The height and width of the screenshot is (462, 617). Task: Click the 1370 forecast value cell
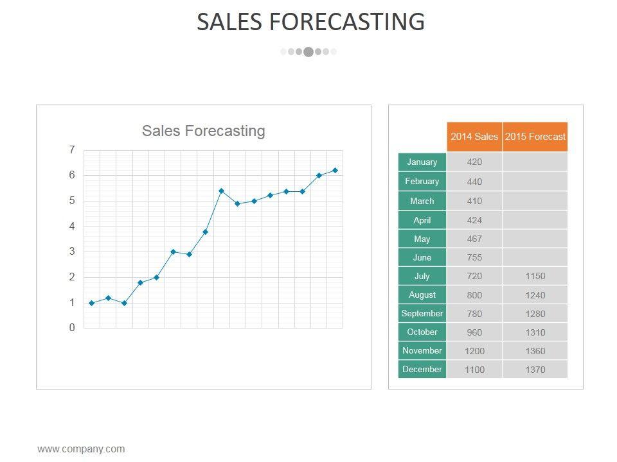pyautogui.click(x=535, y=370)
